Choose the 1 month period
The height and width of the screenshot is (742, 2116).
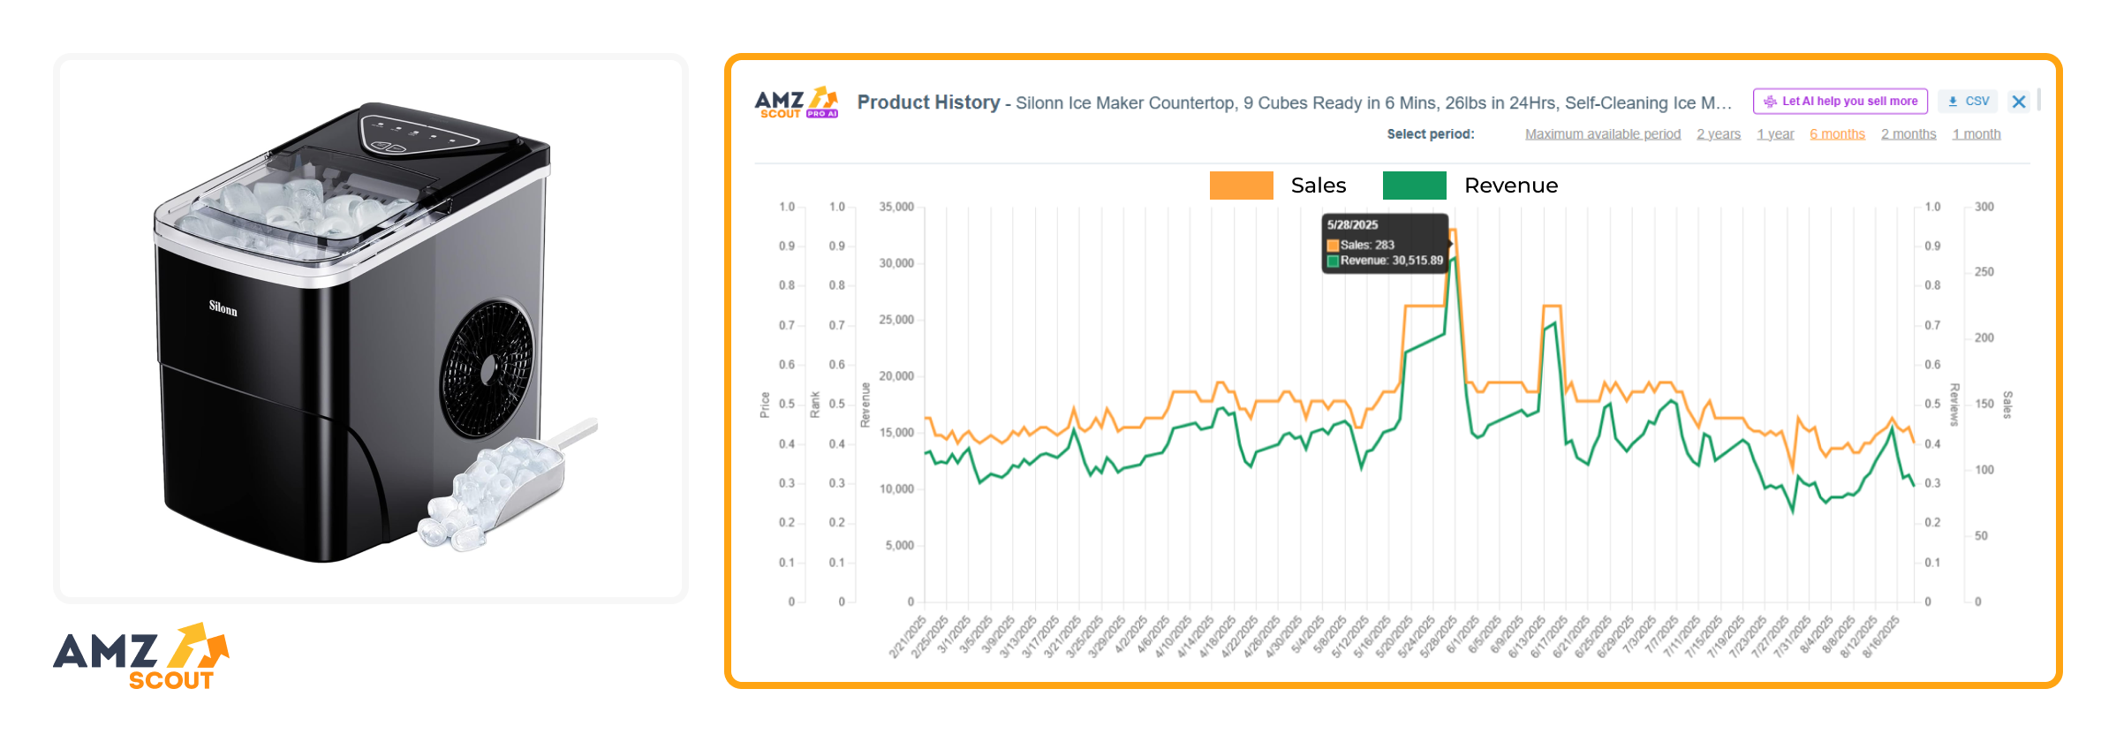(1976, 134)
